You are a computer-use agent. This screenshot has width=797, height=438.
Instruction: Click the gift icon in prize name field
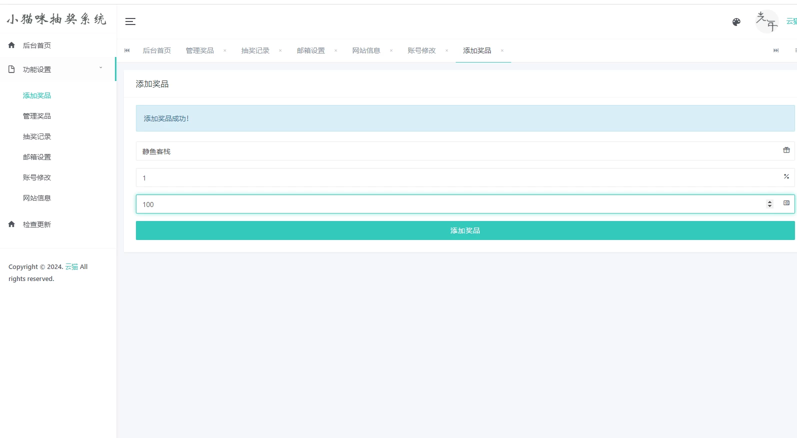(x=786, y=150)
